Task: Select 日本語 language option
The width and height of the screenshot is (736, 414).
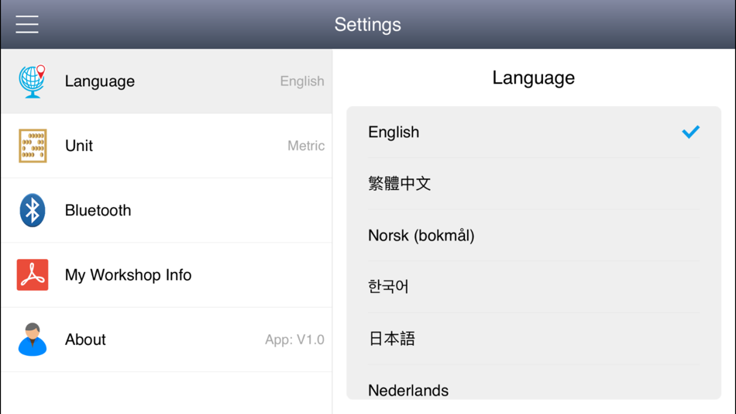Action: [534, 339]
